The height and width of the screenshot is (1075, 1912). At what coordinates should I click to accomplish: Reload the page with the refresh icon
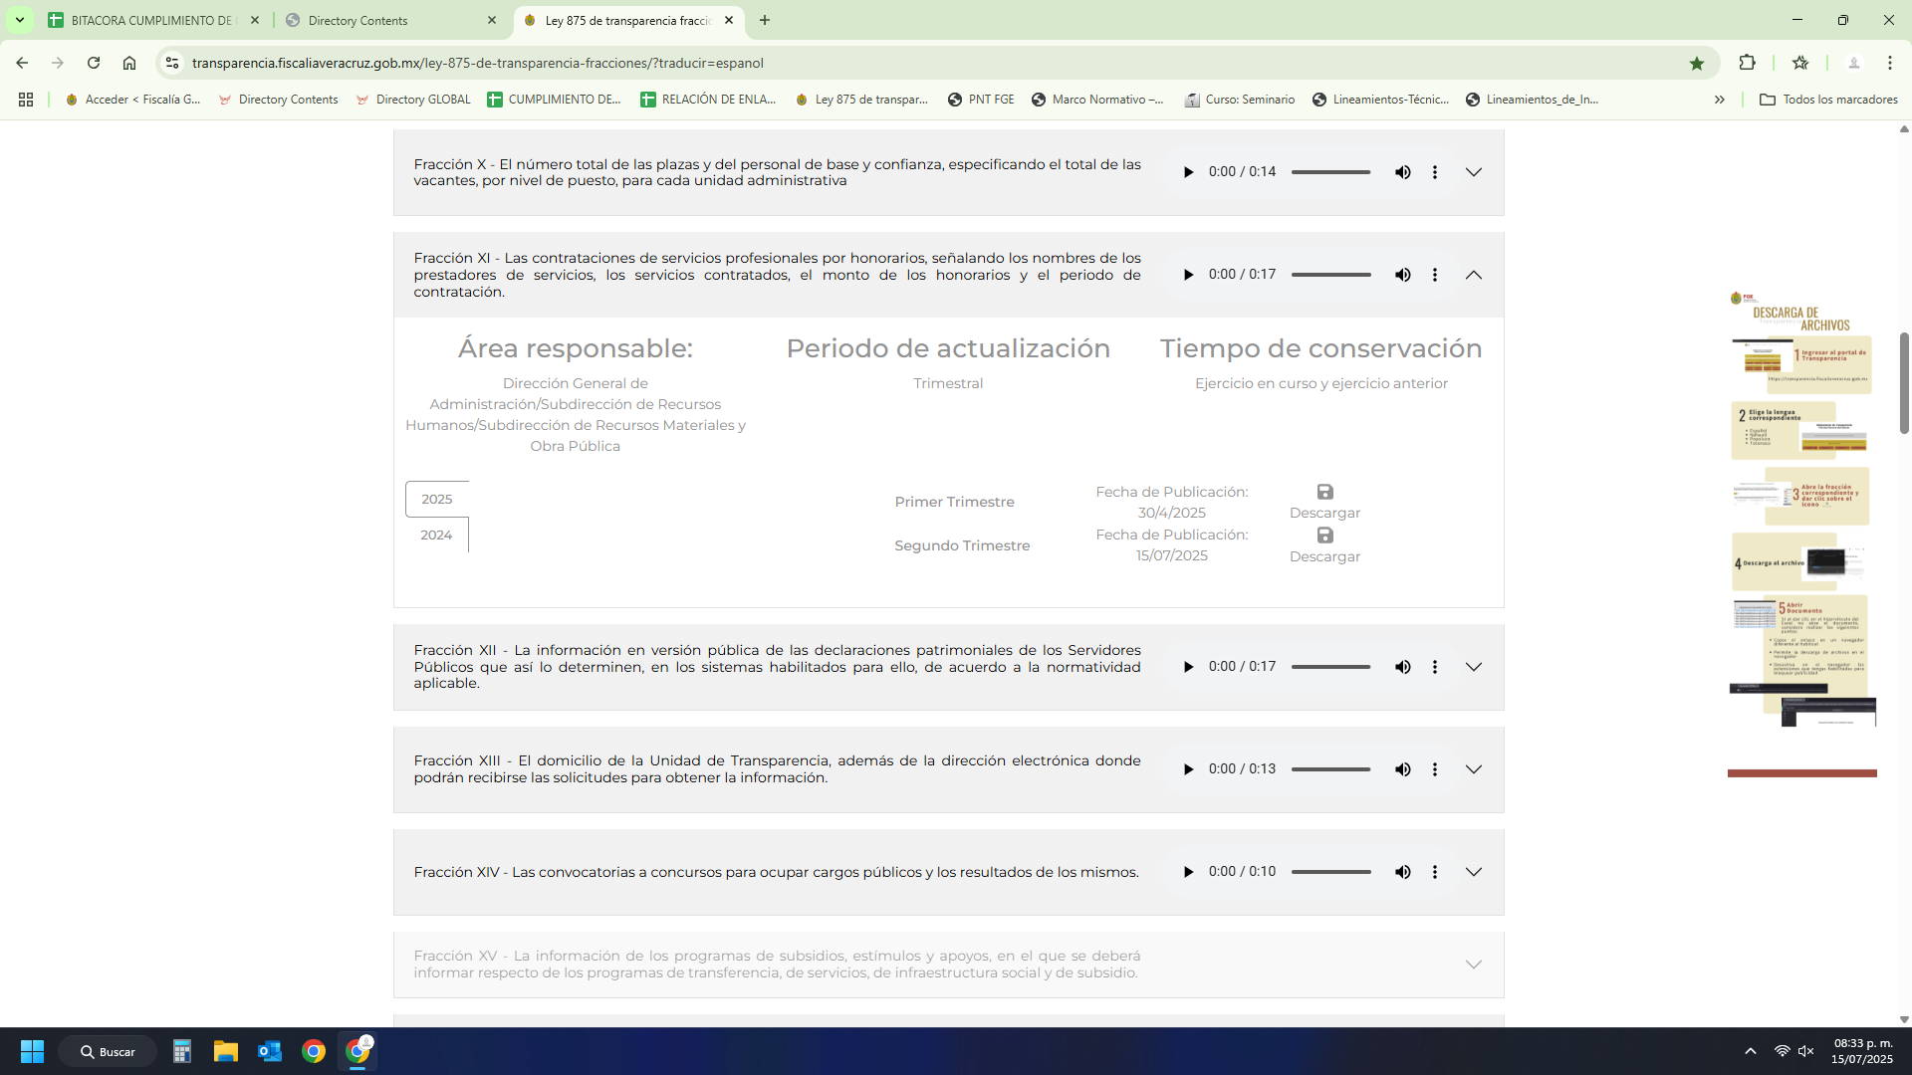click(x=94, y=63)
